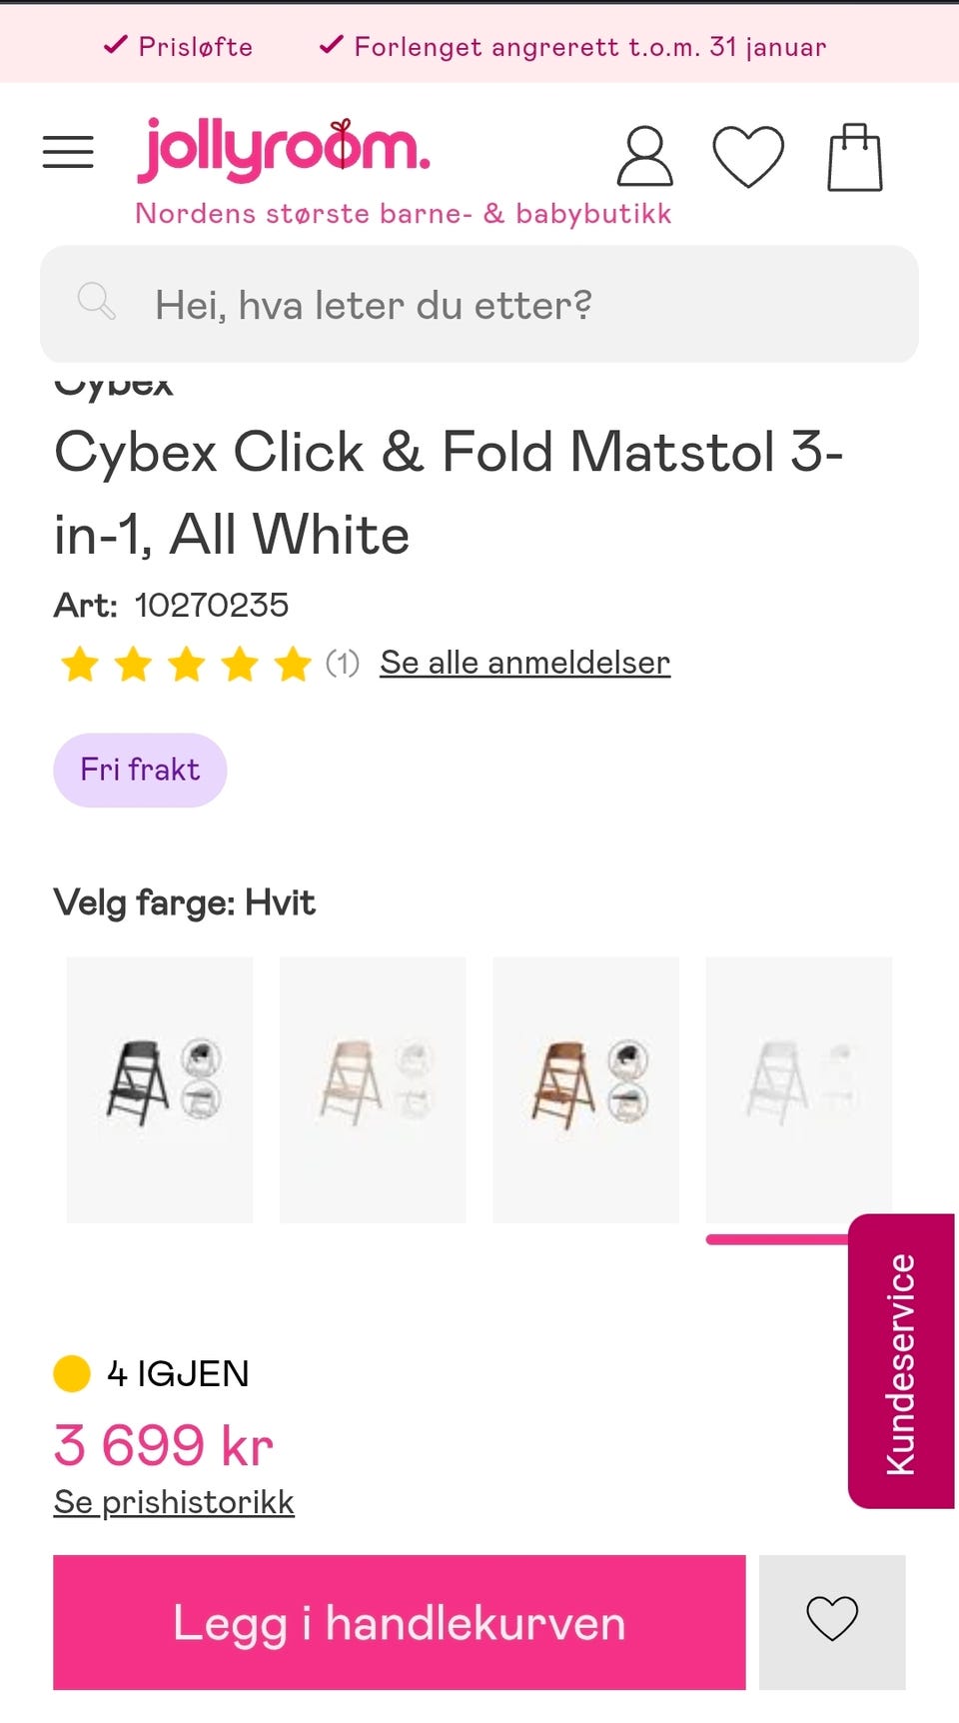Screen dimensions: 959x1723
Task: Open the Kundeservice side tab
Action: 901,1361
